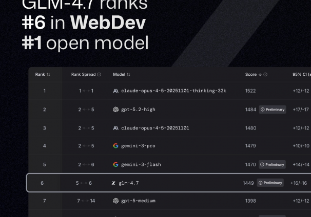Viewport: 311px width, 217px height.
Task: Click Preliminary badge for glm-4.7
Action: (270, 183)
